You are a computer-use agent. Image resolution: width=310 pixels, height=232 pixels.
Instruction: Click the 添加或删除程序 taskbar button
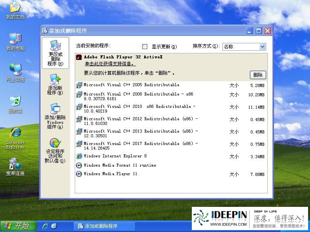coord(105,226)
